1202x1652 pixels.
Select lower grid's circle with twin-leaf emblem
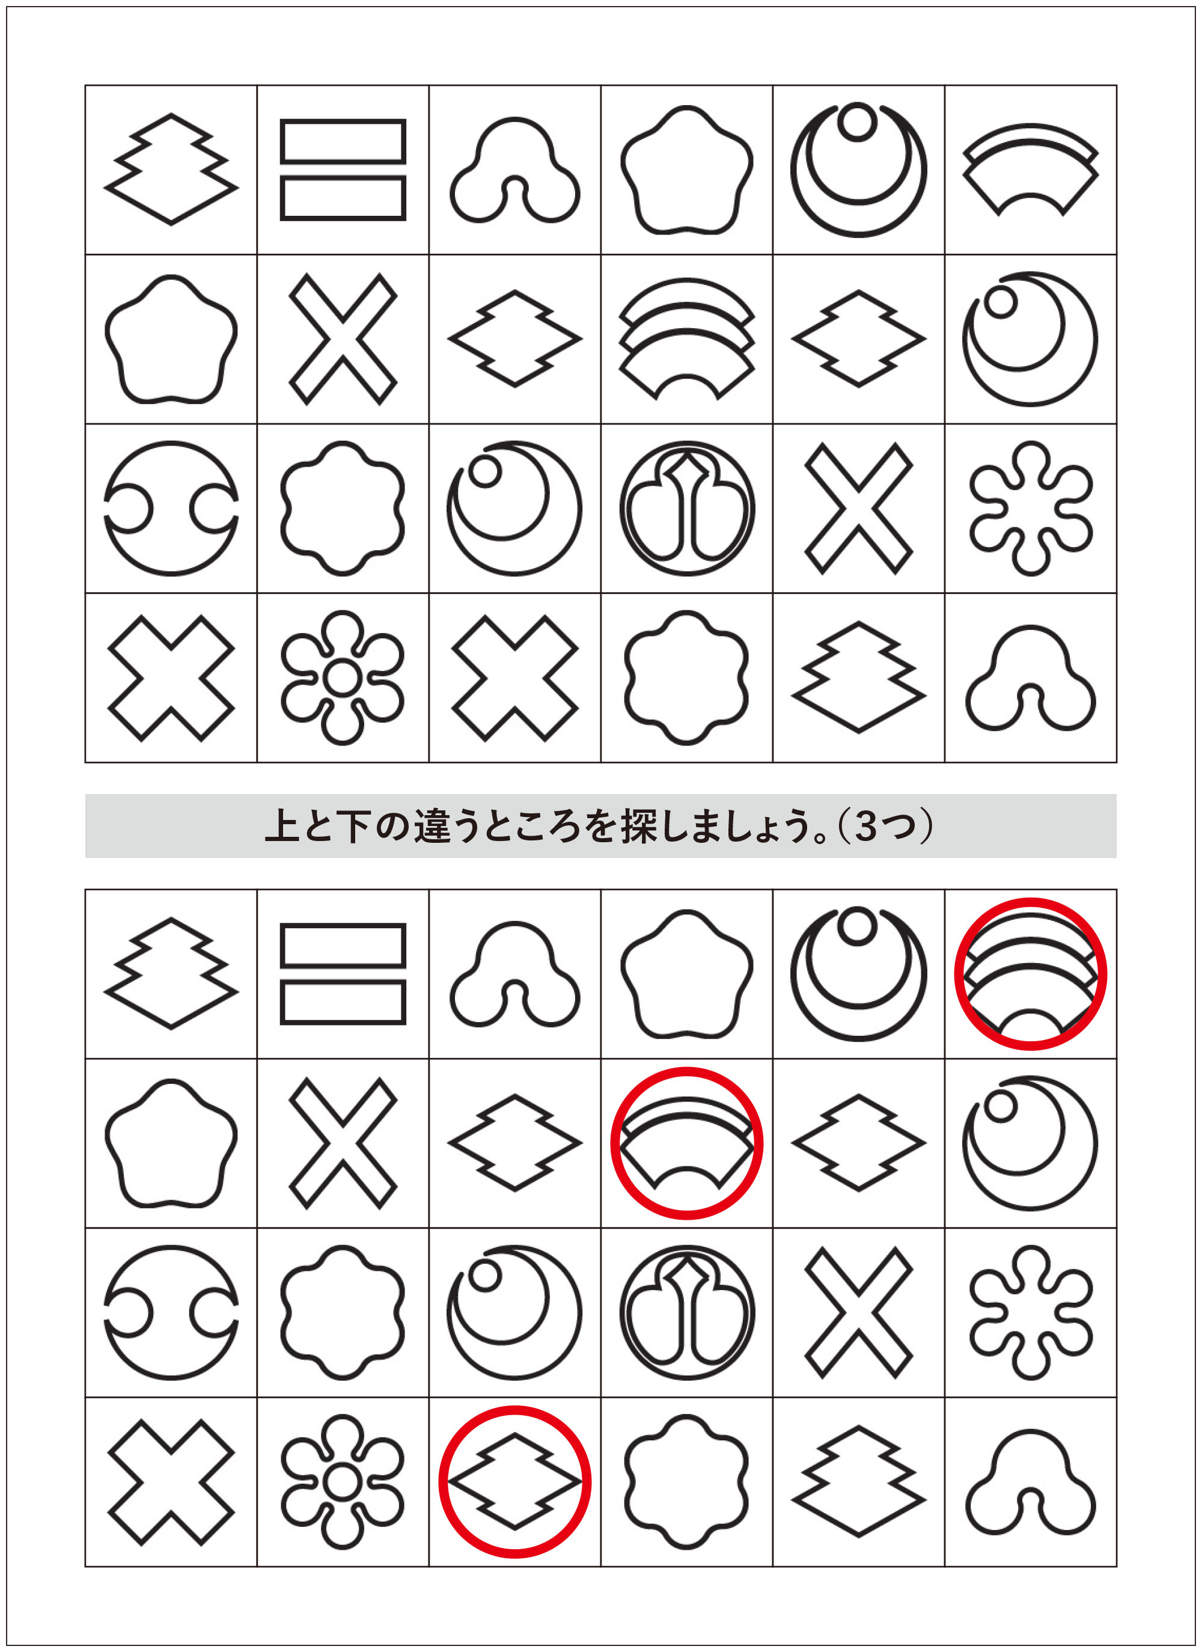coord(686,1311)
